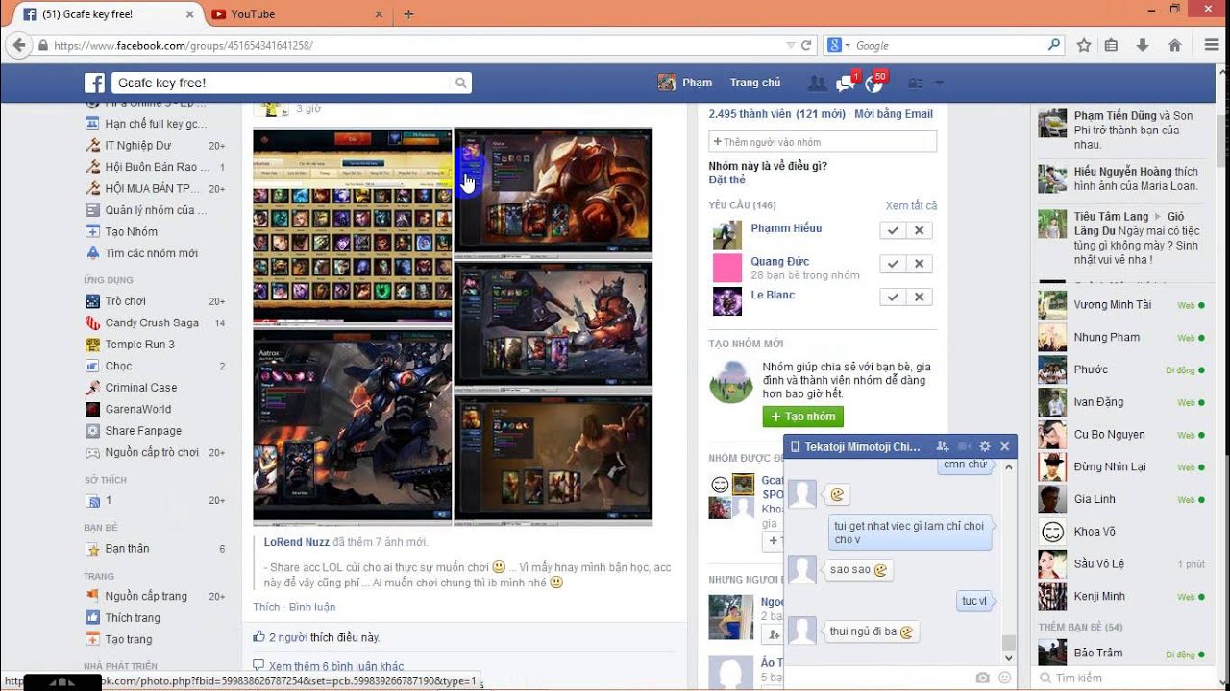This screenshot has width=1230, height=691.
Task: Open GarenaWorld from the sidebar
Action: [138, 409]
